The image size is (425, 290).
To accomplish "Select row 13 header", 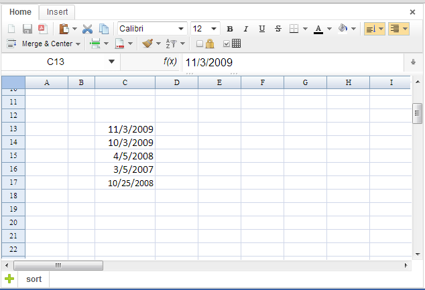I will pyautogui.click(x=13, y=129).
